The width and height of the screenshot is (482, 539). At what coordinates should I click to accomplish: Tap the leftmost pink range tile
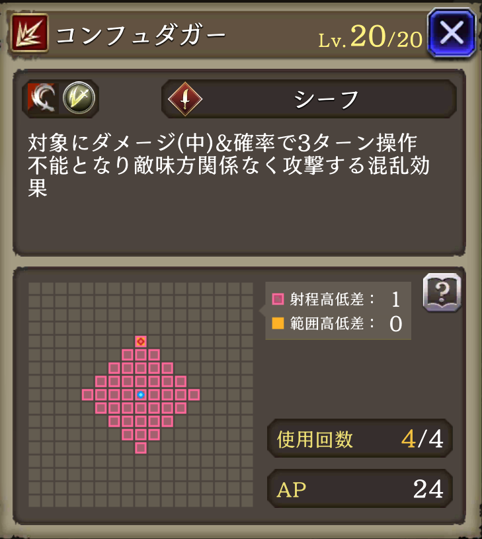click(87, 395)
